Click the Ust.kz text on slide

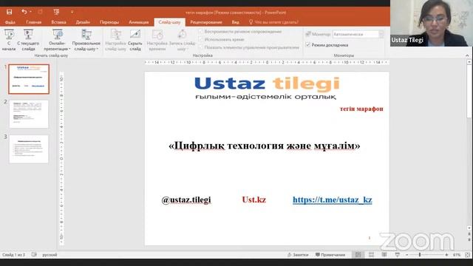(254, 199)
